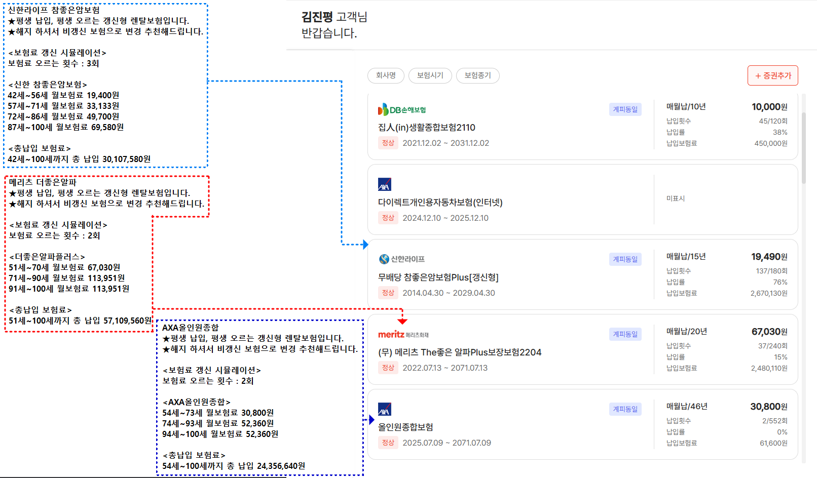The height and width of the screenshot is (478, 817).
Task: Click 정상 status tag on 올인원종합보험
Action: [388, 443]
